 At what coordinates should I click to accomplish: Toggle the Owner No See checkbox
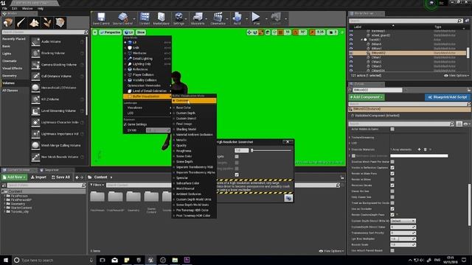pyautogui.click(x=392, y=191)
